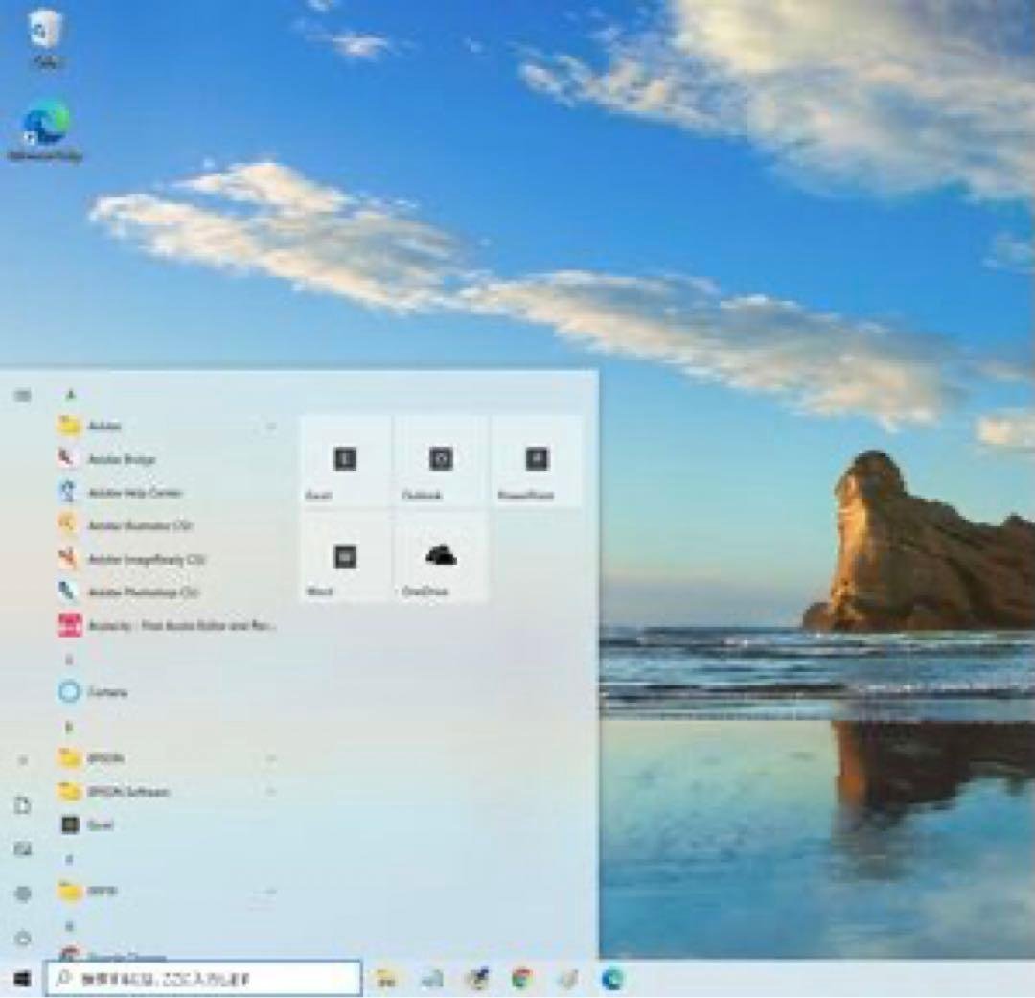
Task: Launch Excel from the app list under E
Action: (169, 824)
